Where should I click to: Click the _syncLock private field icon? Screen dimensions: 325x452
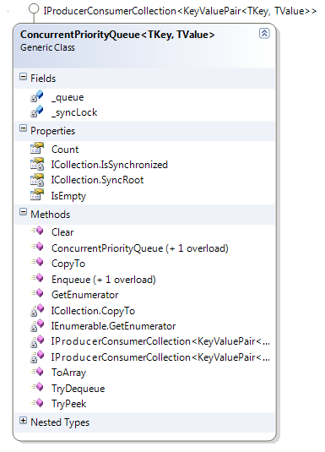tap(37, 112)
